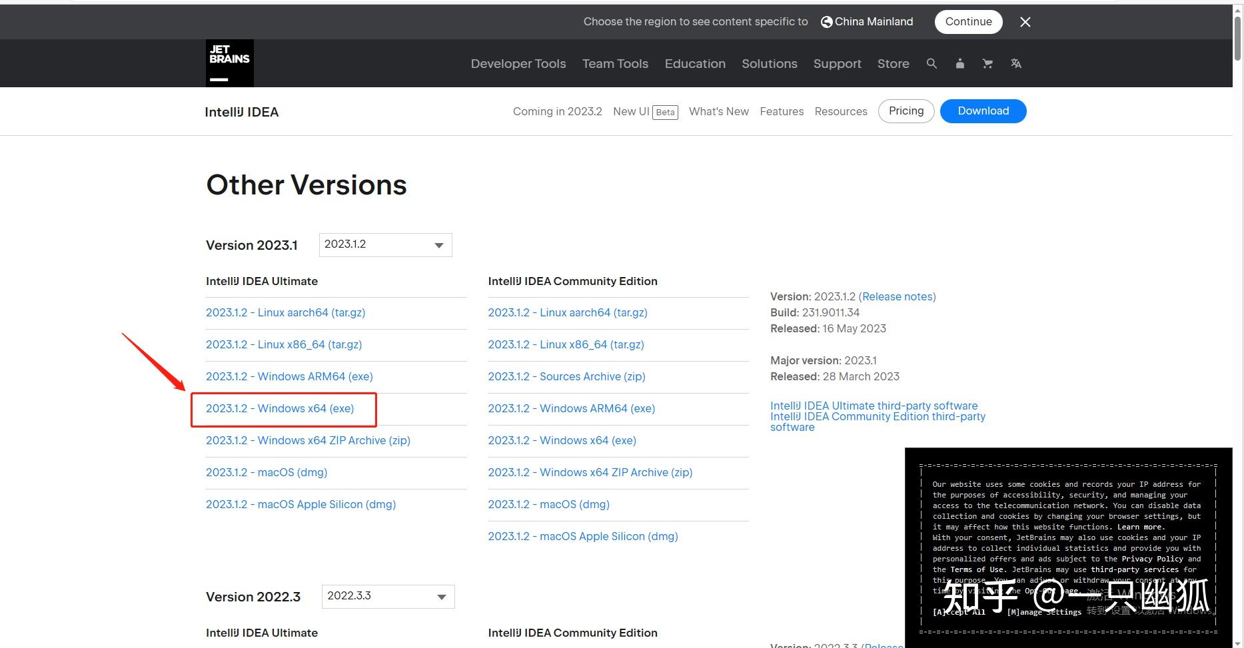
Task: Expand the 2023.1.2 version dropdown
Action: [x=385, y=244]
